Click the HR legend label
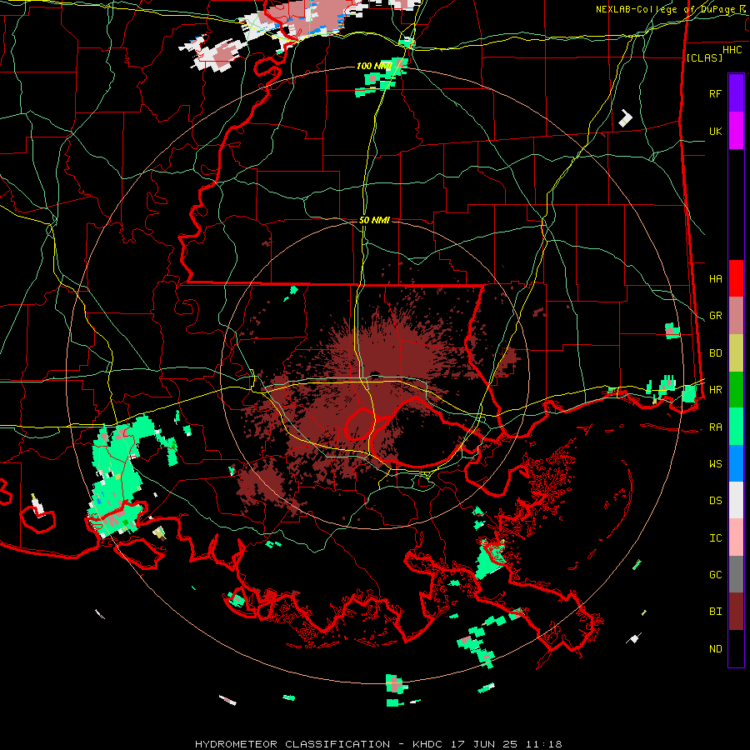The image size is (750, 750). click(715, 390)
